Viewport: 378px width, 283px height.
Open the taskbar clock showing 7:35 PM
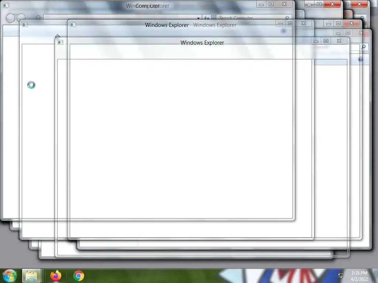359,276
